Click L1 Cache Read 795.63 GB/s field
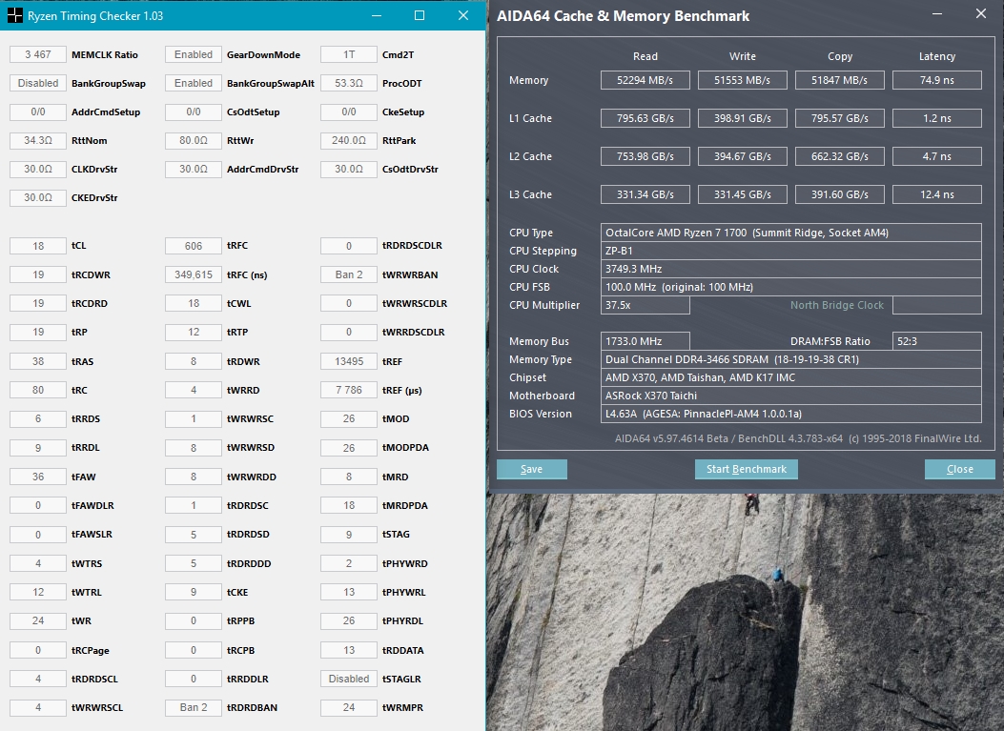 (x=645, y=118)
